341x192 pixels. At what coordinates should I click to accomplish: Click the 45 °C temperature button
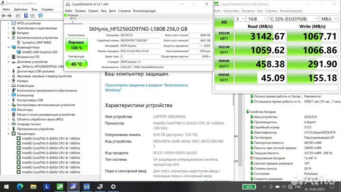(x=77, y=64)
